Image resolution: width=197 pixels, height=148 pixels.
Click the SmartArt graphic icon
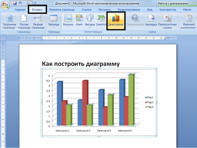click(x=101, y=20)
